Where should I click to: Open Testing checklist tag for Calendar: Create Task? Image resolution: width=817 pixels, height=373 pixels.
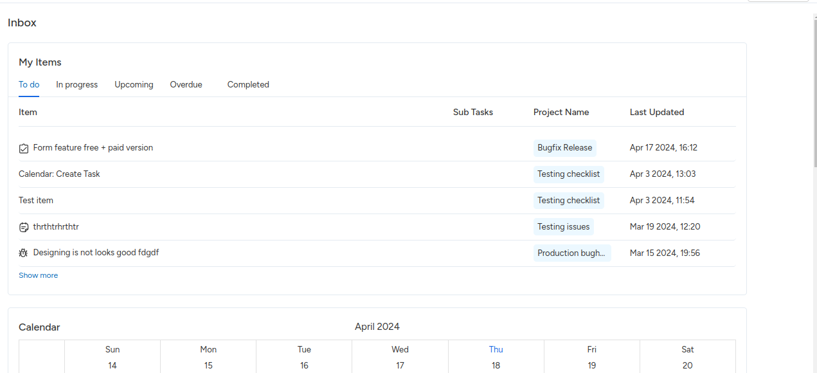[568, 174]
